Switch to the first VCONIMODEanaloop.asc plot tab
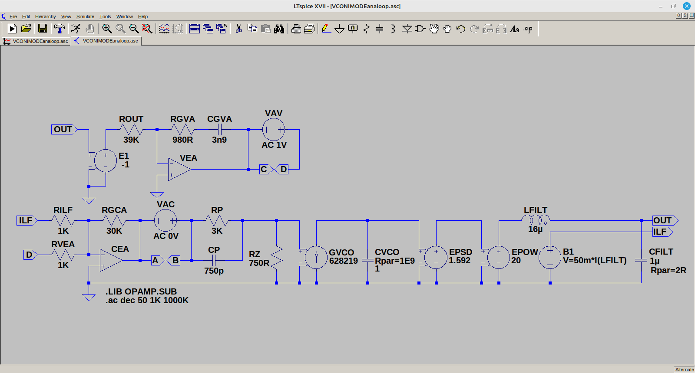695x373 pixels. click(36, 41)
